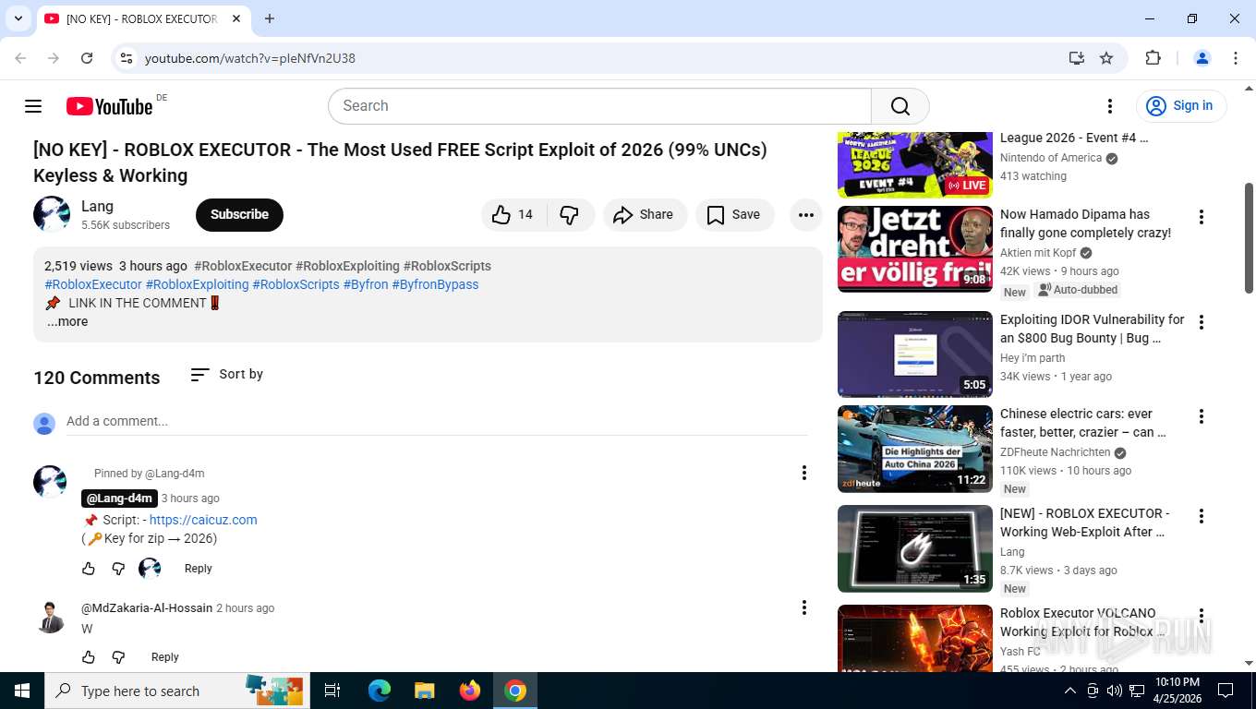Open the tab search dropdown arrow
The image size is (1256, 709).
(x=18, y=18)
